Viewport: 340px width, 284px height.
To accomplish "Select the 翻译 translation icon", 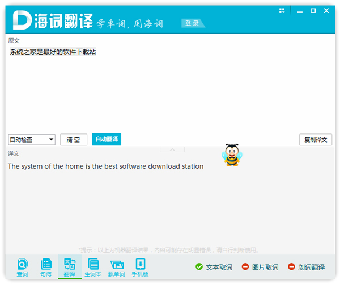I will pos(70,266).
